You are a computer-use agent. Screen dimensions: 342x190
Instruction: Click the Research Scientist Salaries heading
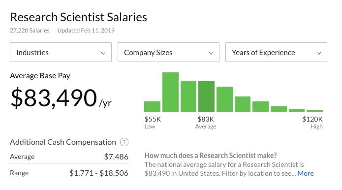click(x=79, y=17)
